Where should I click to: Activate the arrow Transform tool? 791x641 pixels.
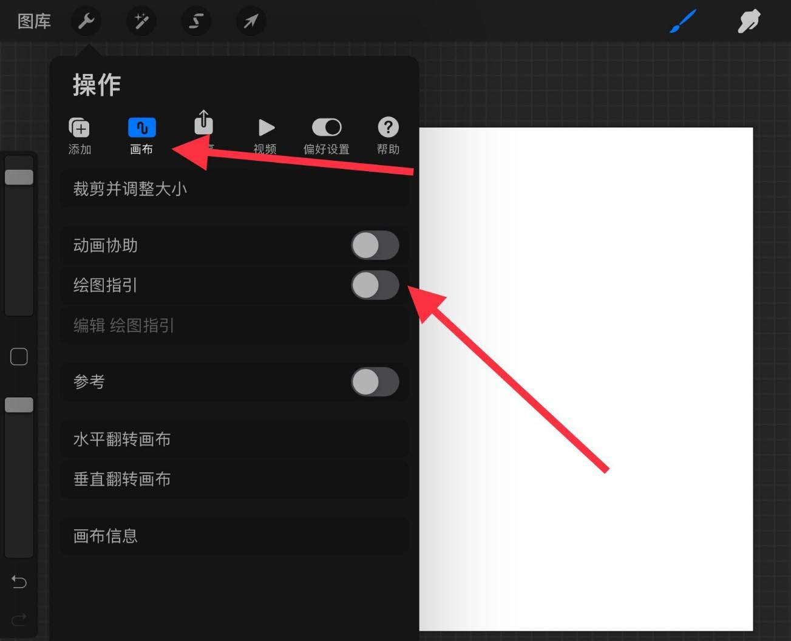tap(251, 22)
